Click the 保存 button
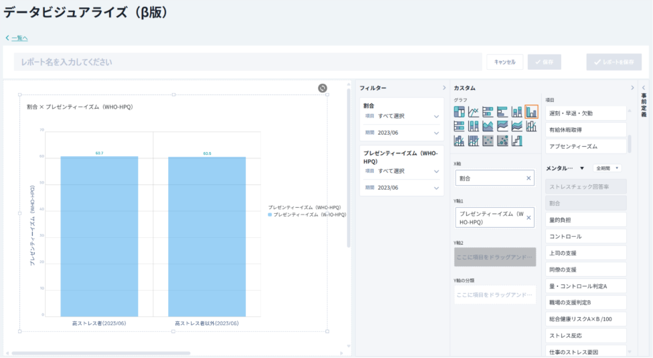The image size is (653, 358). tap(545, 62)
